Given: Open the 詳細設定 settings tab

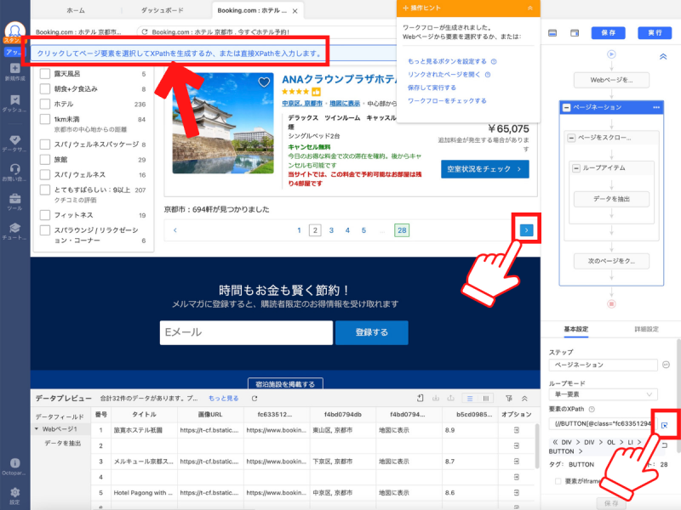Looking at the screenshot, I should 646,329.
